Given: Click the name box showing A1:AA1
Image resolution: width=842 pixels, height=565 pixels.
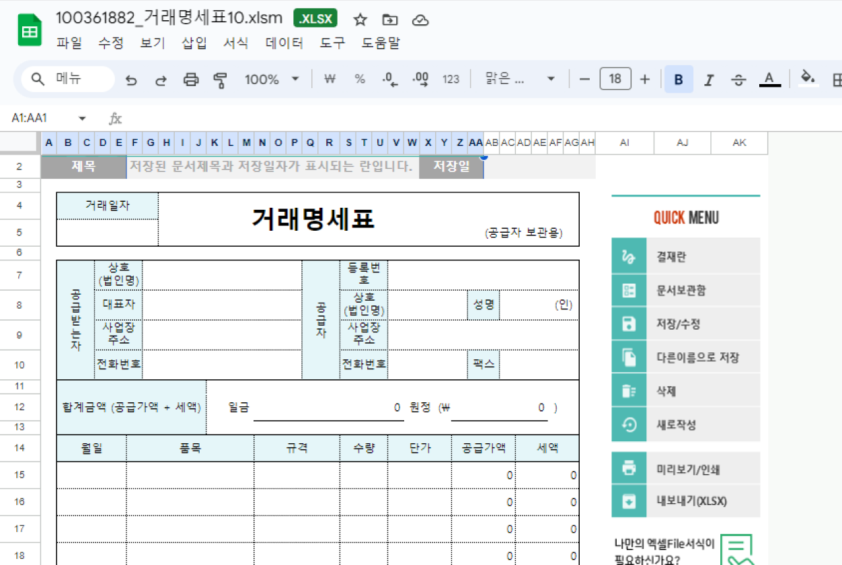Looking at the screenshot, I should [30, 118].
